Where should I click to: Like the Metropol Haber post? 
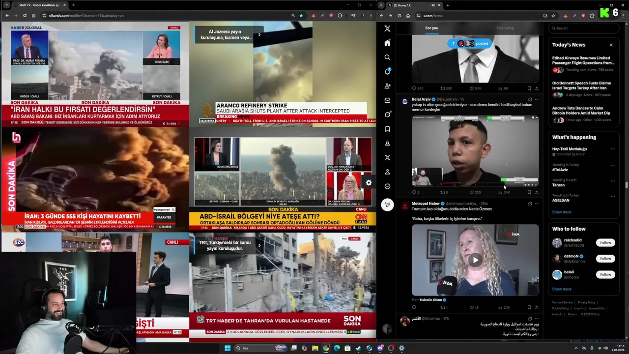[x=471, y=307]
